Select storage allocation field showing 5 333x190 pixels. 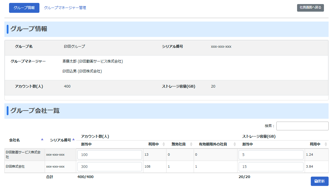(x=271, y=155)
